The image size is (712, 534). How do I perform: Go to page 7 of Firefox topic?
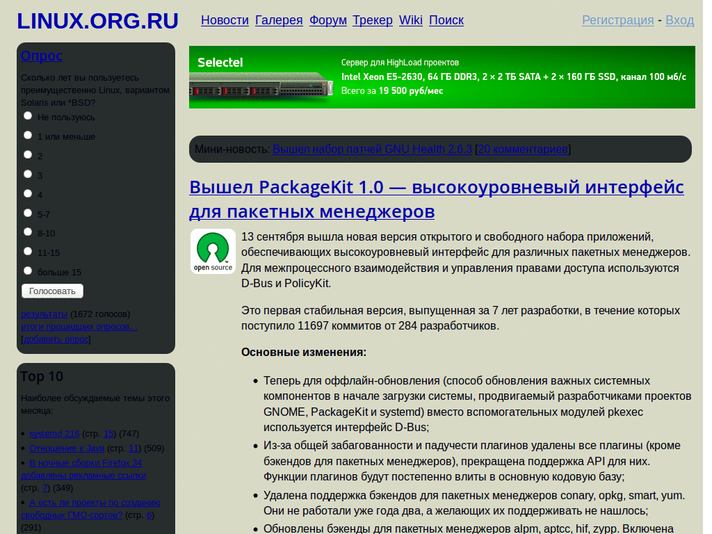[45, 488]
